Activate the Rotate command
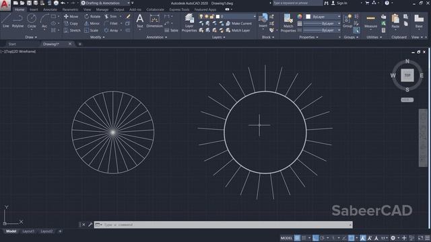This screenshot has width=431, height=242. (92, 16)
